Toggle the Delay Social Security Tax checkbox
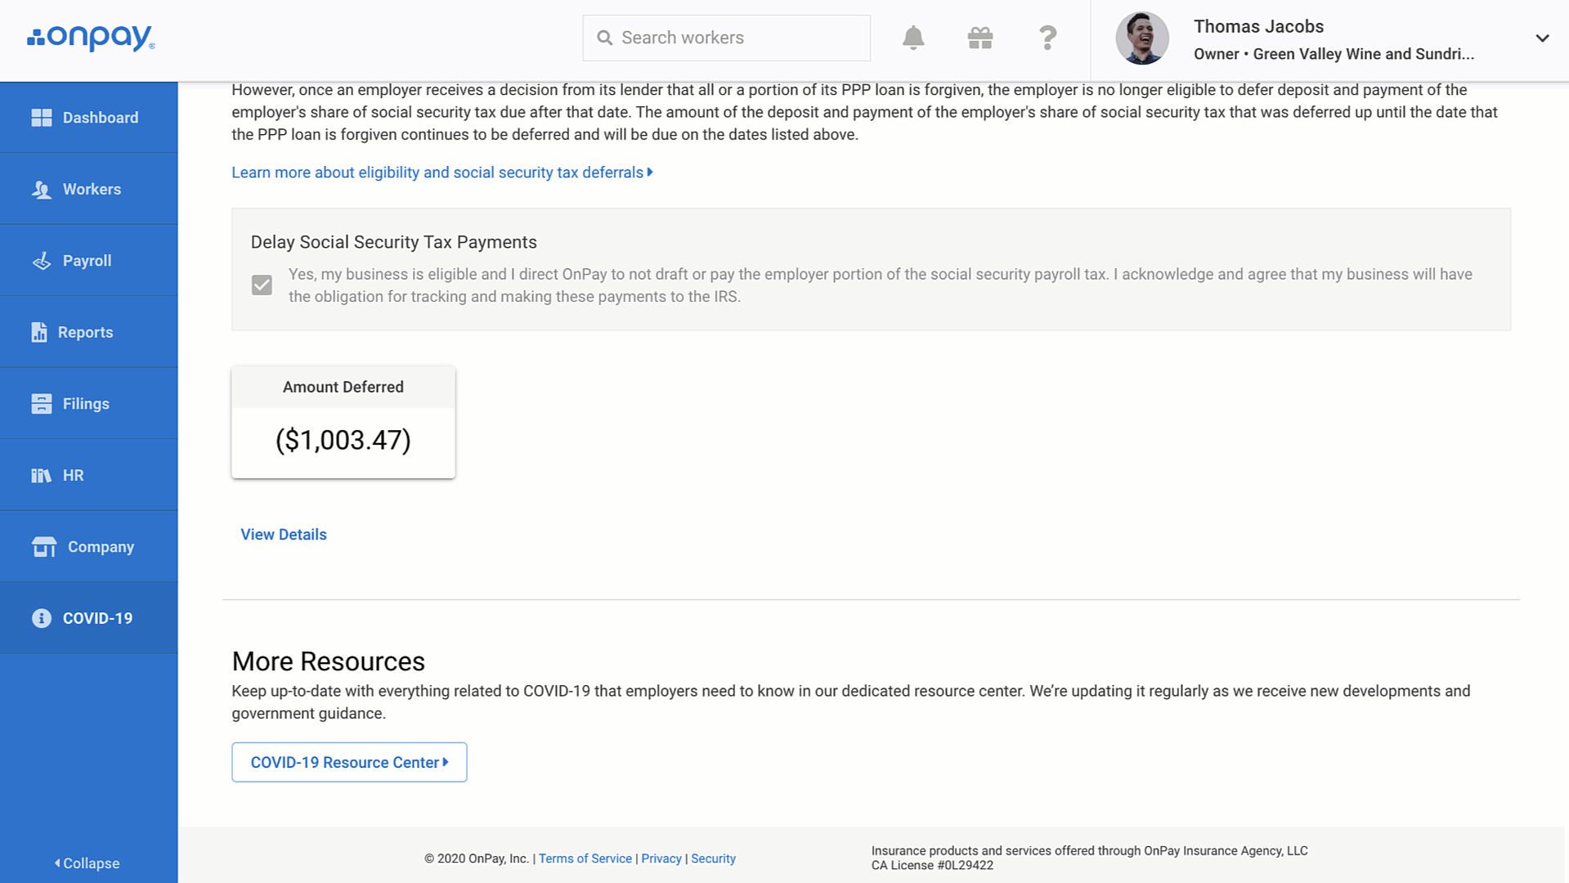The height and width of the screenshot is (883, 1569). [x=262, y=285]
